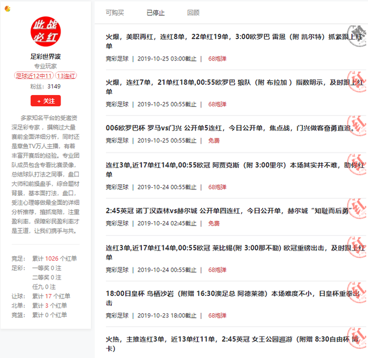This screenshot has width=368, height=358.
Task: Click the 累计 3 个红单 北单 statistic
Action: click(49, 305)
